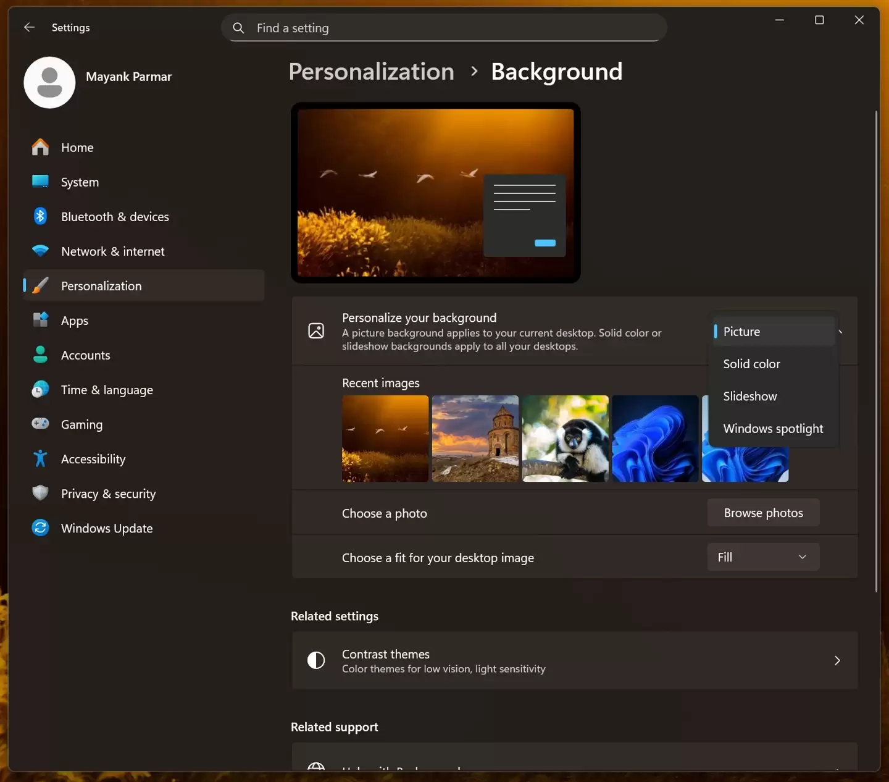
Task: Choose Windows spotlight background option
Action: tap(773, 428)
